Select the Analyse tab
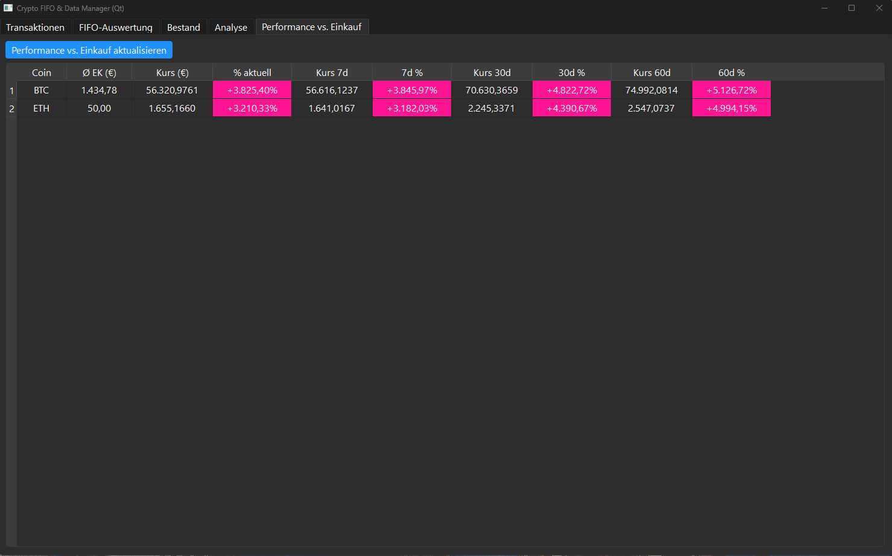Screen dimensions: 892x556 tap(231, 28)
